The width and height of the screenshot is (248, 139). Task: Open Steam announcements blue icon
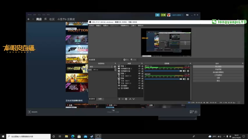coord(157,15)
